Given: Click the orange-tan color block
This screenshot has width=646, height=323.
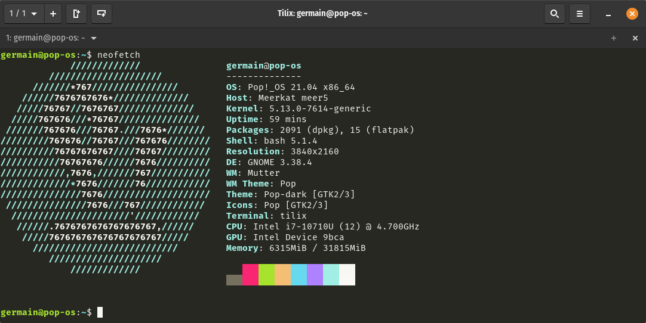Looking at the screenshot, I should [282, 275].
